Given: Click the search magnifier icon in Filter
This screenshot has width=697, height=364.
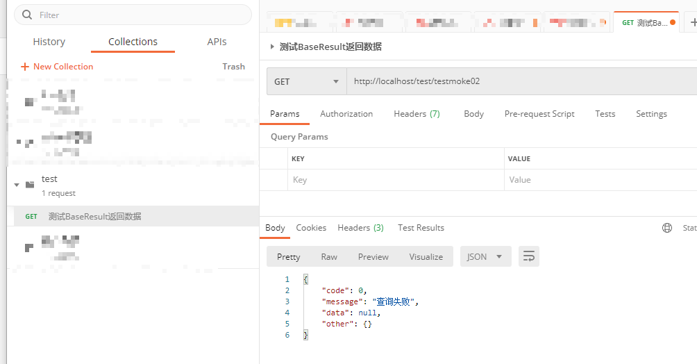Looking at the screenshot, I should (x=27, y=15).
